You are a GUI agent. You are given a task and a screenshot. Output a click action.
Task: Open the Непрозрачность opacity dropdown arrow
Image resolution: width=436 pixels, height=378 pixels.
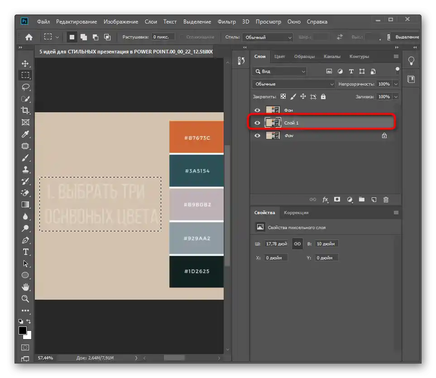point(395,84)
